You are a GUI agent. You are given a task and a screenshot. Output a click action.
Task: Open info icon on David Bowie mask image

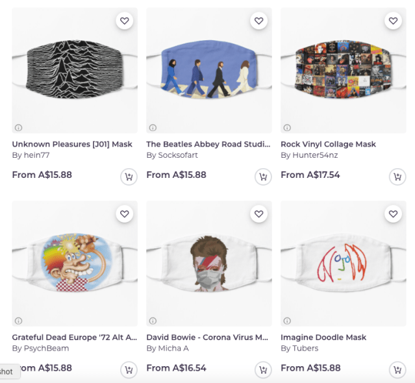153,321
